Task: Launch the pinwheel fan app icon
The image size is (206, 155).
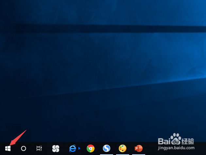Action: 56,148
